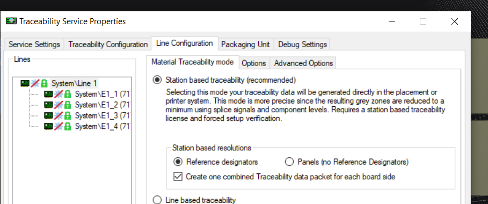Screen dimensions: 488x204
Task: Open the Debug Settings tab
Action: (302, 44)
